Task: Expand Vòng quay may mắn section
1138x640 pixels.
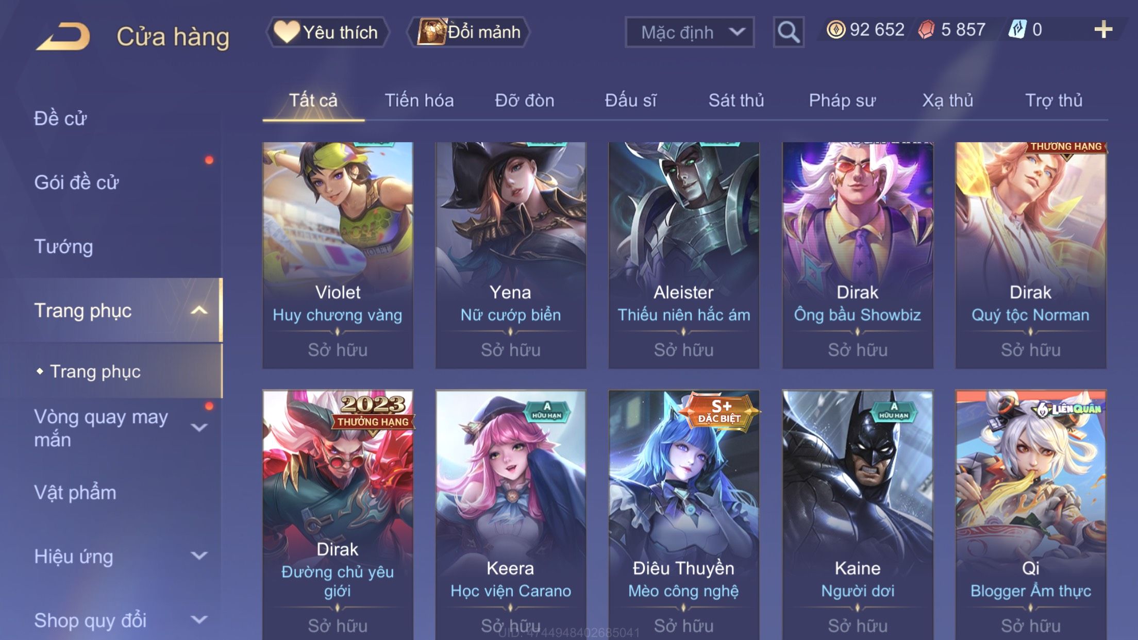Action: [x=199, y=428]
